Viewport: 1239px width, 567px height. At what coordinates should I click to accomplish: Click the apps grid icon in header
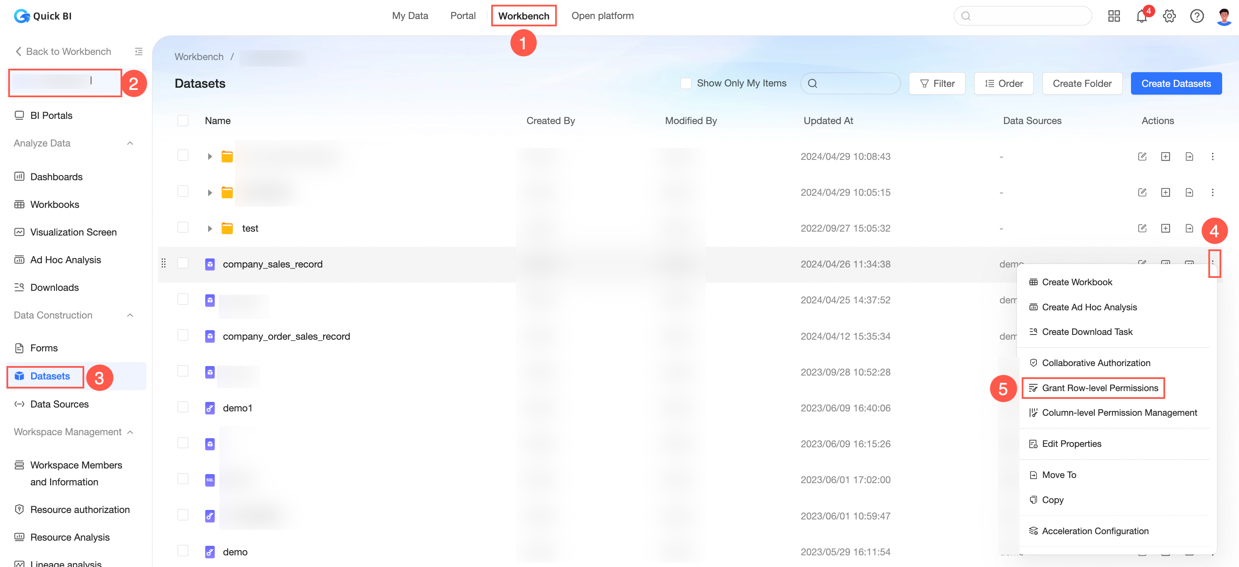tap(1114, 16)
